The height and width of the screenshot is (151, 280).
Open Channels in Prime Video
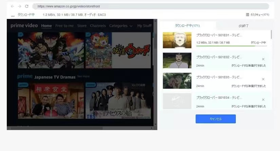pyautogui.click(x=98, y=26)
